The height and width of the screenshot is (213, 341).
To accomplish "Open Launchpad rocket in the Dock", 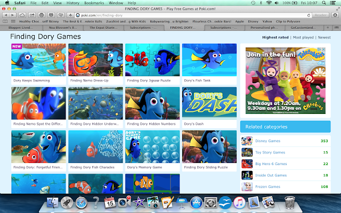I will coord(67,202).
